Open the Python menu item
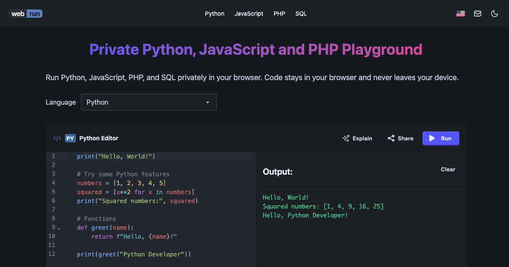Image resolution: width=509 pixels, height=267 pixels. click(215, 14)
